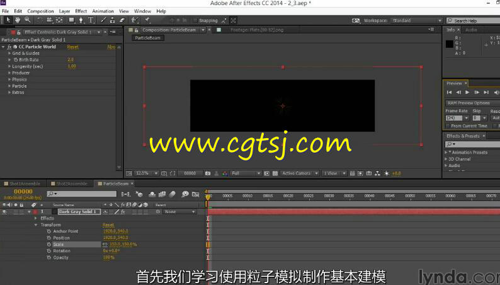
Task: Select the Pan Behind anchor point tool
Action: coord(59,20)
